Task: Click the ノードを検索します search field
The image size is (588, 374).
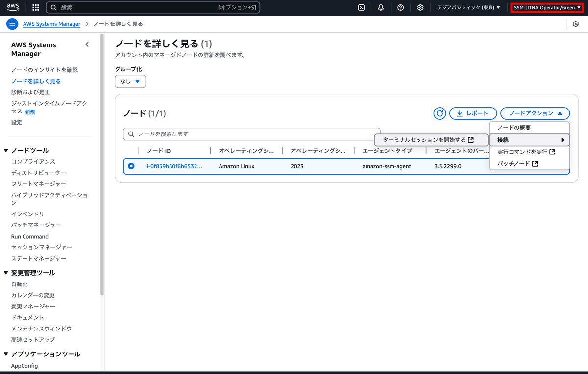Action: pyautogui.click(x=251, y=134)
